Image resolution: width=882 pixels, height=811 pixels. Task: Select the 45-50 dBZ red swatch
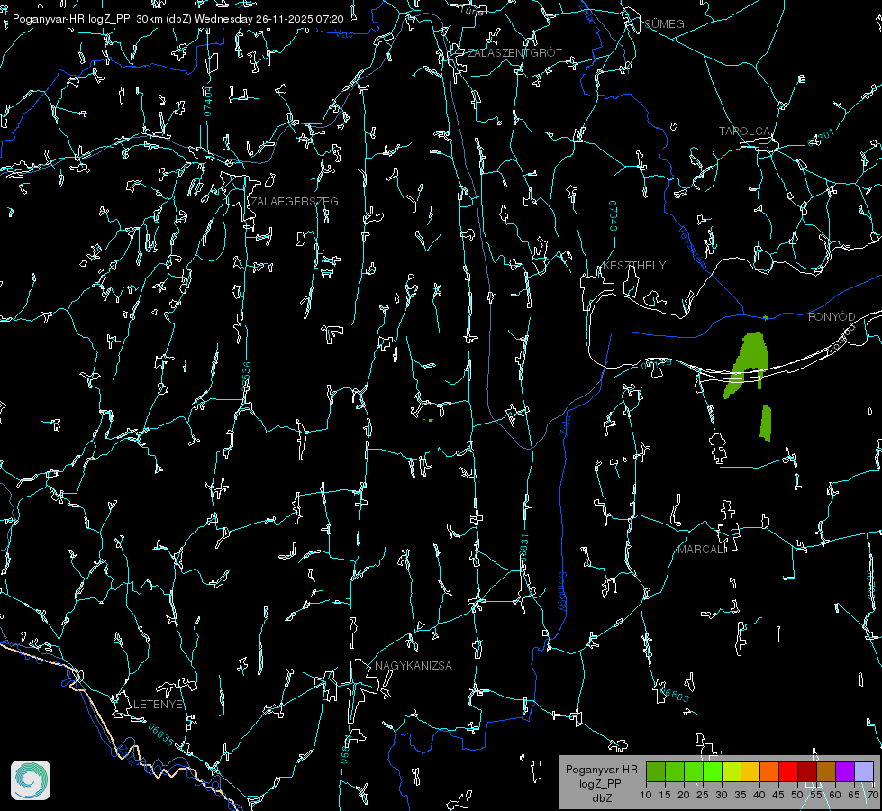pyautogui.click(x=788, y=771)
